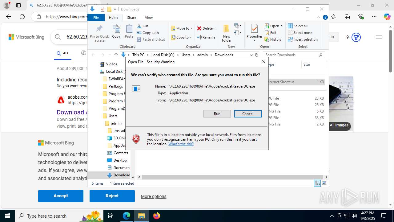Switch to the Home ribbon tab
This screenshot has width=394, height=222.
(x=113, y=18)
